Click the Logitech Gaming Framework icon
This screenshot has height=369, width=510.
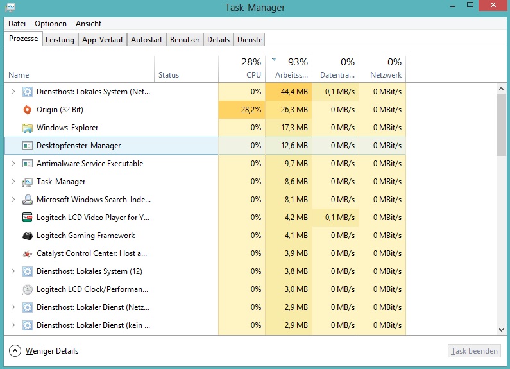coord(28,236)
